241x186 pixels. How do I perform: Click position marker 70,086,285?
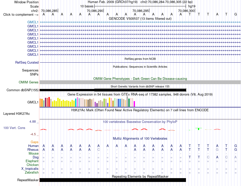click(49, 11)
